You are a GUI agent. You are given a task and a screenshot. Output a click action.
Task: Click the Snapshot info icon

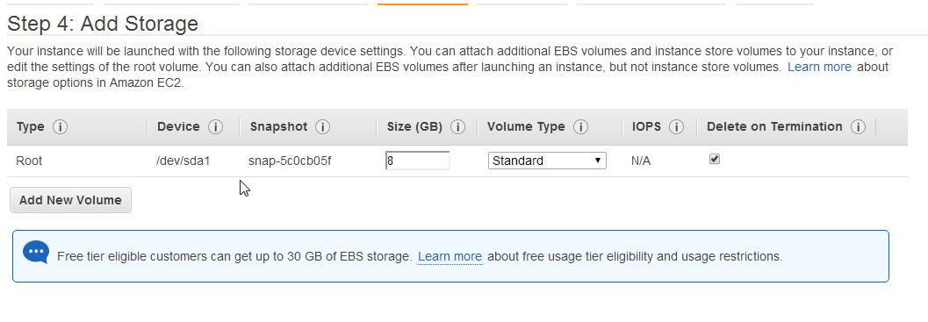click(x=322, y=126)
